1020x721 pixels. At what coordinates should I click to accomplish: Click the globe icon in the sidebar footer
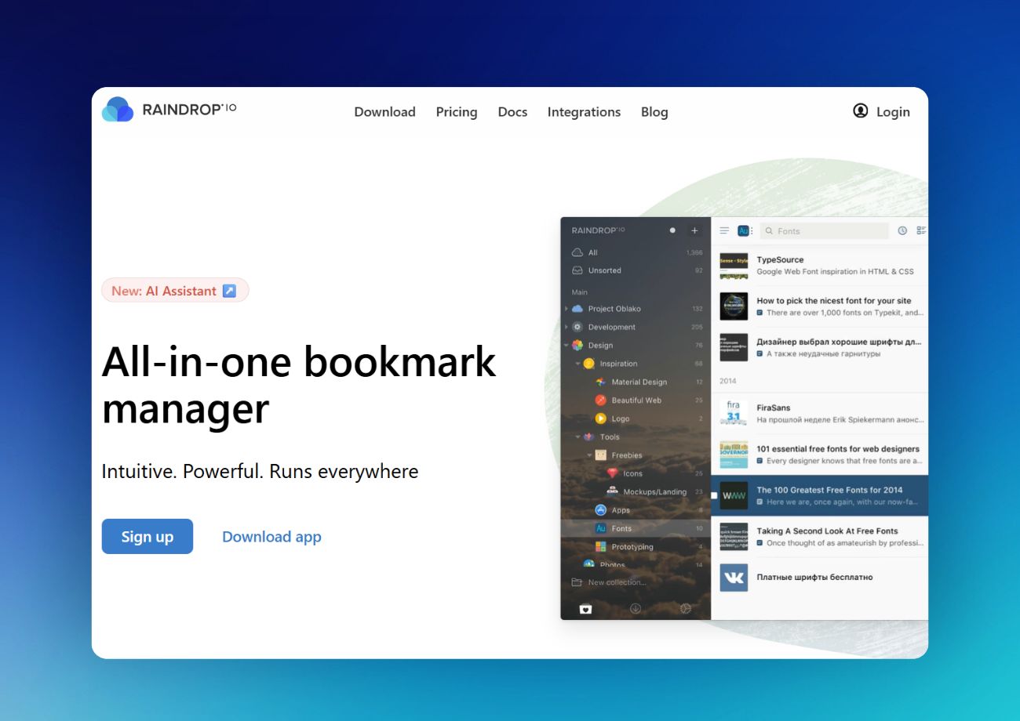tap(685, 609)
